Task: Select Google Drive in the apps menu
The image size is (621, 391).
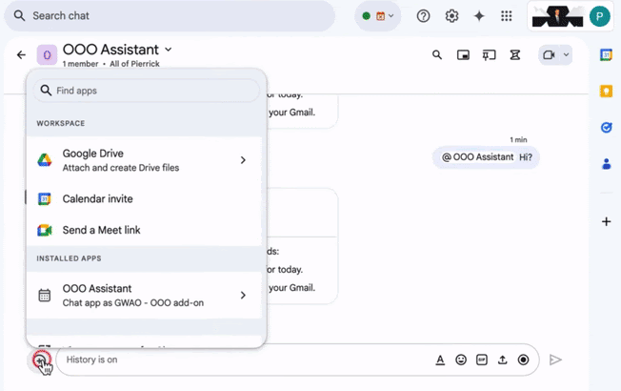Action: (144, 160)
